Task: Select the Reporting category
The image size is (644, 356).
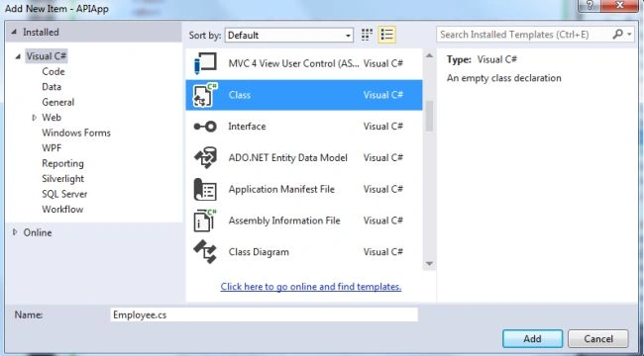Action: [x=62, y=163]
